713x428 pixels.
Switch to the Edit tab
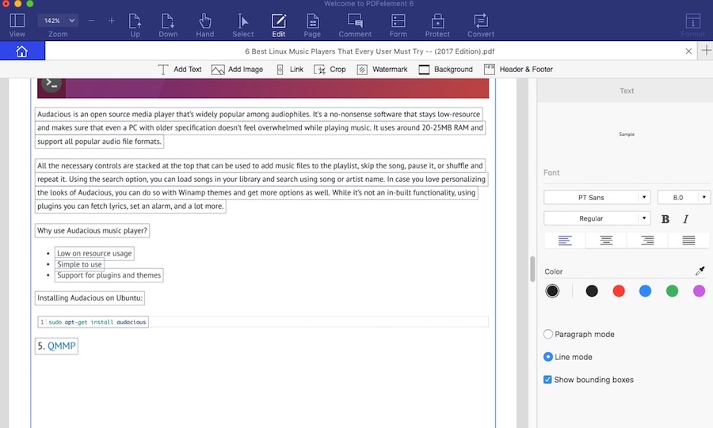pos(279,25)
